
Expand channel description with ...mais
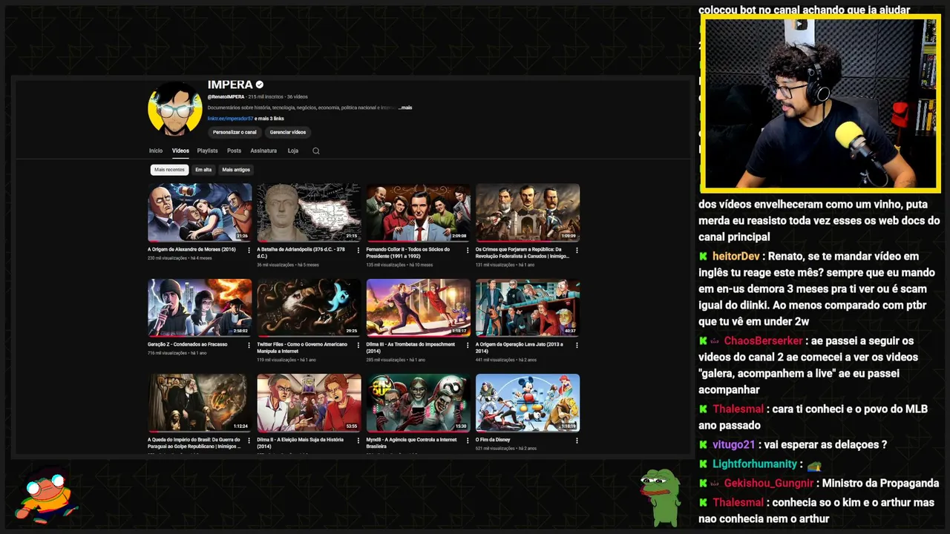[405, 108]
